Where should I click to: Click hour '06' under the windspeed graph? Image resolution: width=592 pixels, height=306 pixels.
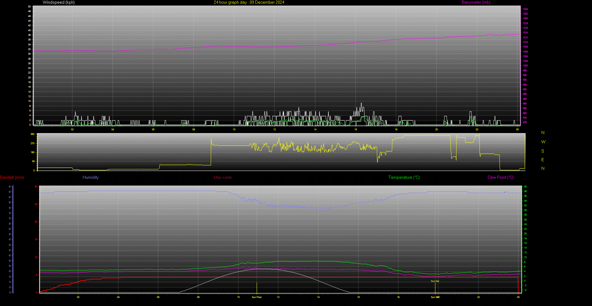153,130
